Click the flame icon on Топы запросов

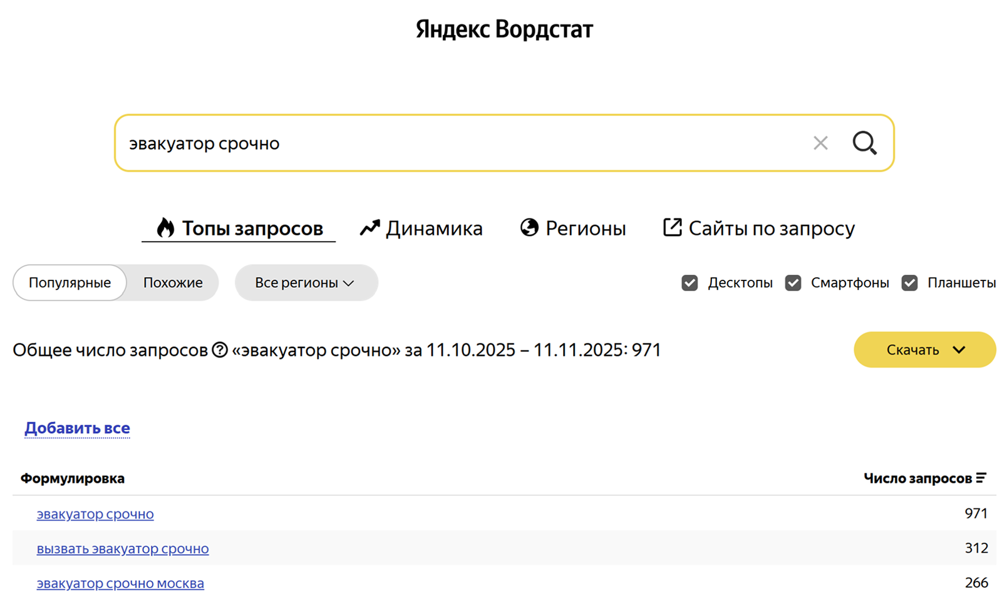(x=166, y=229)
